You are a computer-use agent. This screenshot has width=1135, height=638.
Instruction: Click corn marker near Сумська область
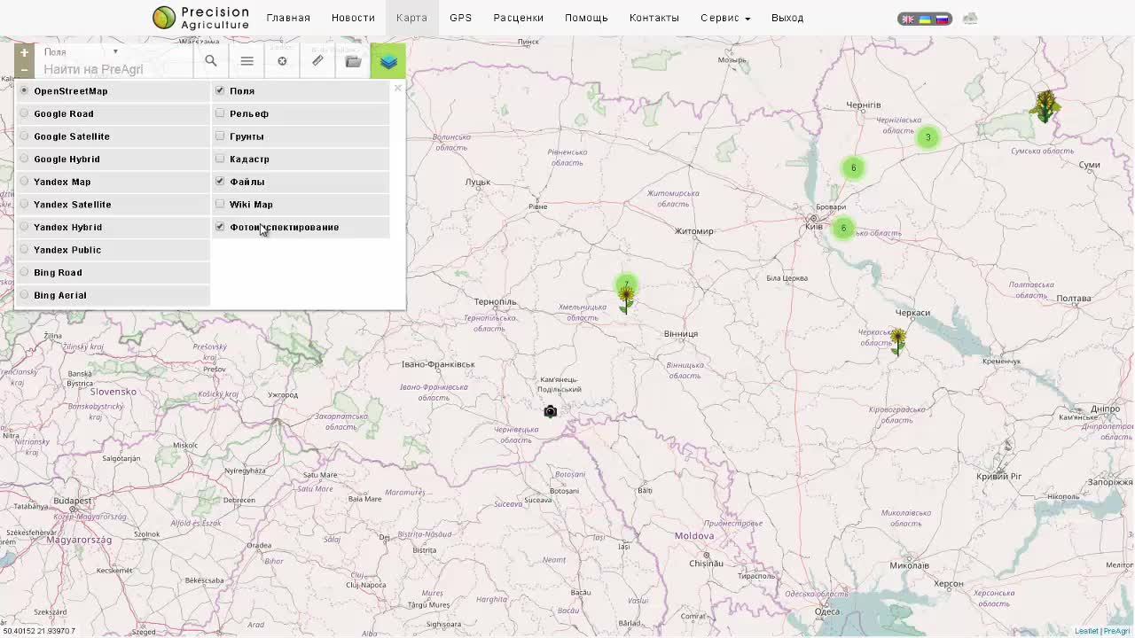[x=1046, y=106]
